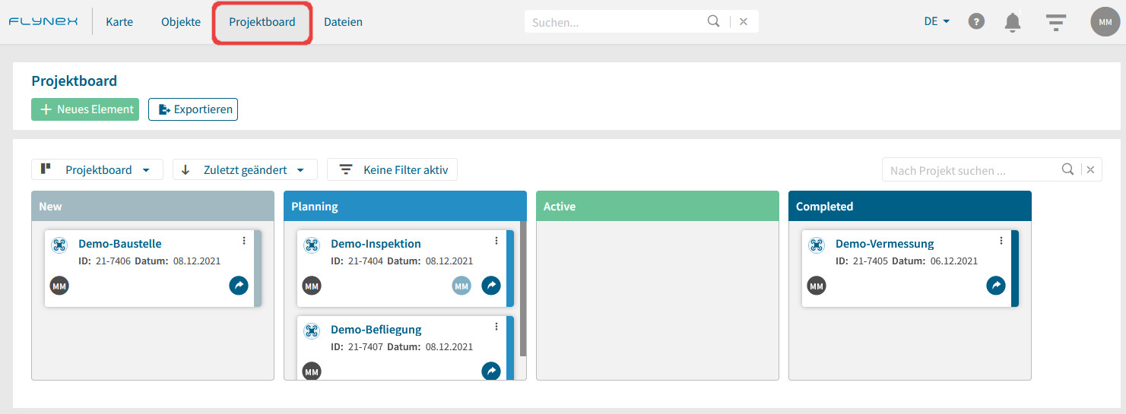
Task: Open the filter lines icon in the header
Action: [x=1055, y=22]
